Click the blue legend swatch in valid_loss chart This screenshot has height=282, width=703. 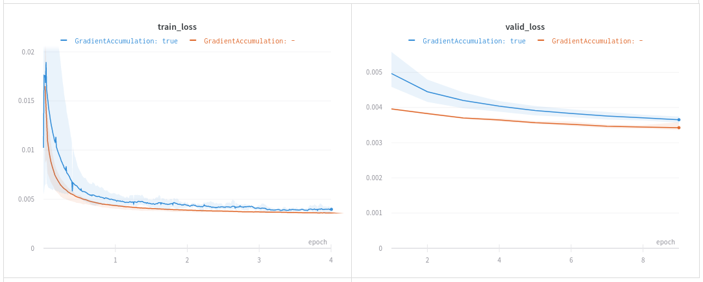coord(412,40)
